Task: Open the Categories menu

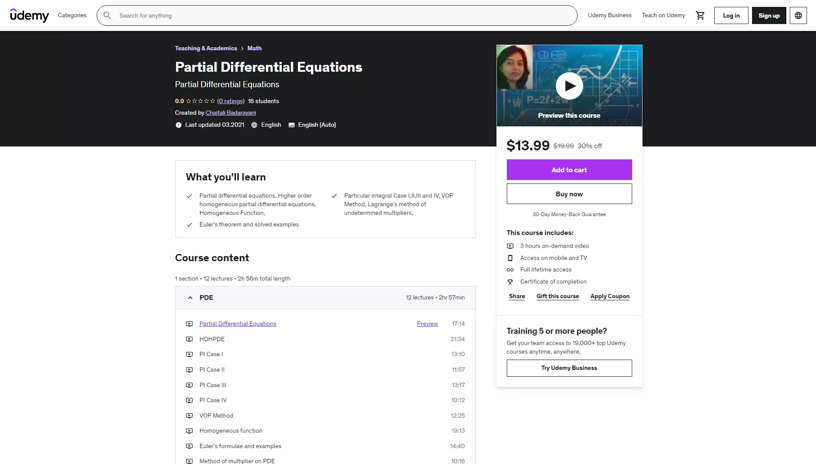Action: coord(72,15)
